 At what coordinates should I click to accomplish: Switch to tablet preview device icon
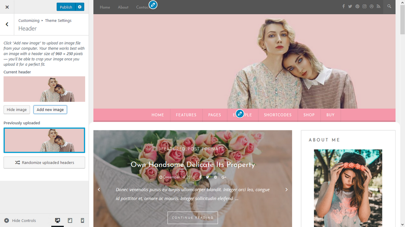pyautogui.click(x=70, y=220)
